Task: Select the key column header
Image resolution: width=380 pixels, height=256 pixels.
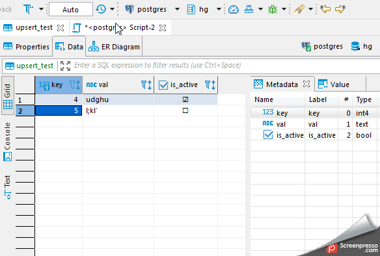Action: point(59,85)
